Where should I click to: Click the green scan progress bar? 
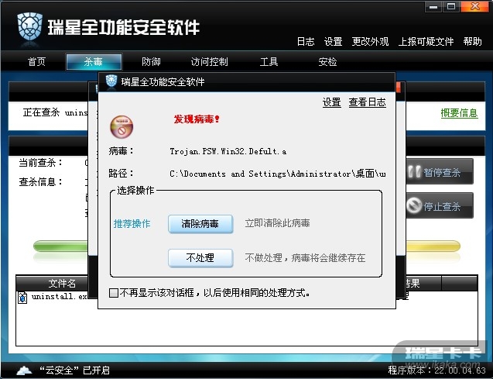(60, 246)
